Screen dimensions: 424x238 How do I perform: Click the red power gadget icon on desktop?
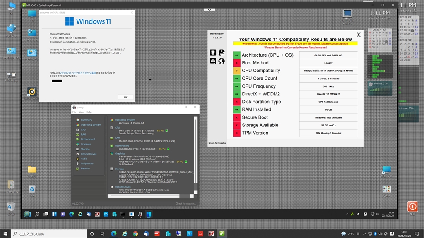(413, 207)
